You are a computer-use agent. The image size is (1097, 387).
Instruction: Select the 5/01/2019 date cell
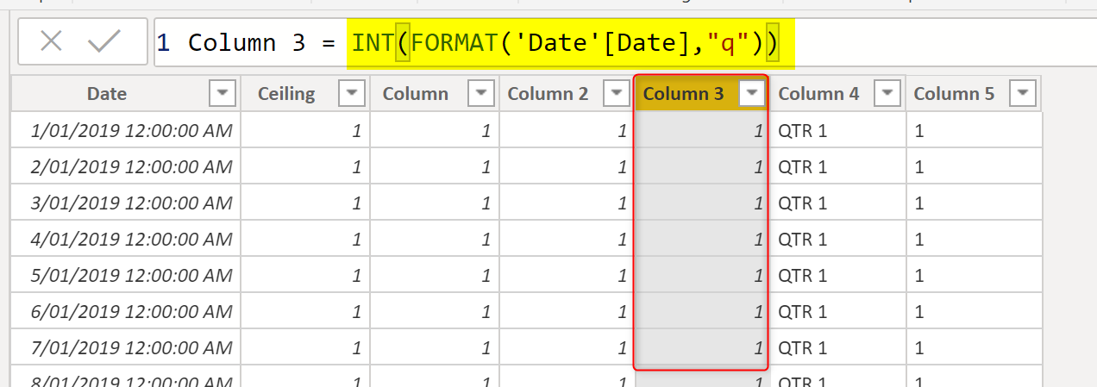(131, 276)
